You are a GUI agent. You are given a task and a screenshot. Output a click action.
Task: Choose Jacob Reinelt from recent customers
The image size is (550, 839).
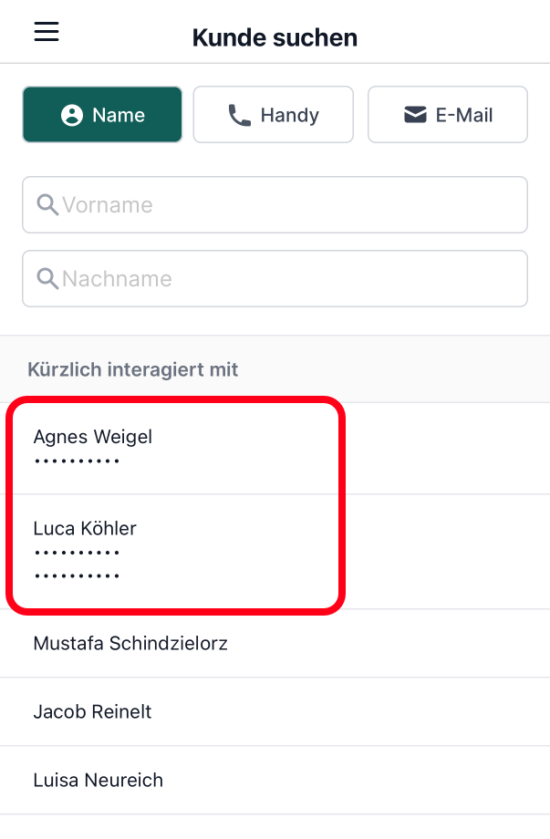pos(92,711)
